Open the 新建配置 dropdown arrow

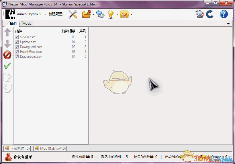pos(66,14)
